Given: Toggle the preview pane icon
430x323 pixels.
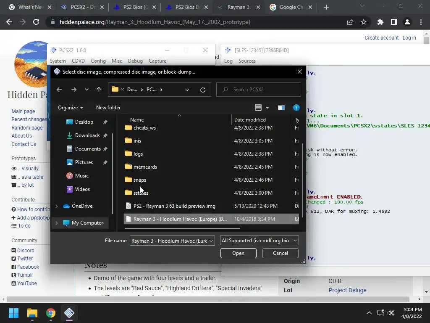Looking at the screenshot, I should click(281, 108).
